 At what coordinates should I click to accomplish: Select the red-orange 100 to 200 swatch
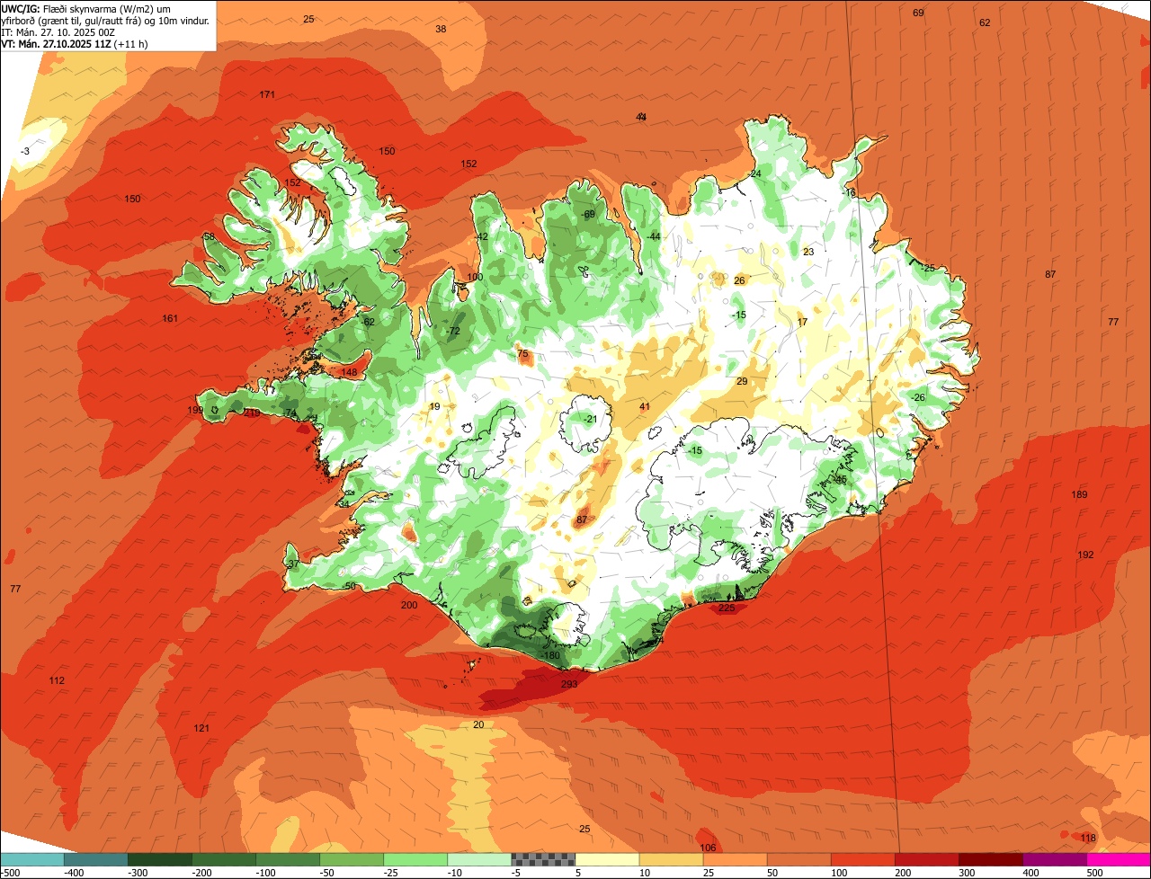(862, 860)
